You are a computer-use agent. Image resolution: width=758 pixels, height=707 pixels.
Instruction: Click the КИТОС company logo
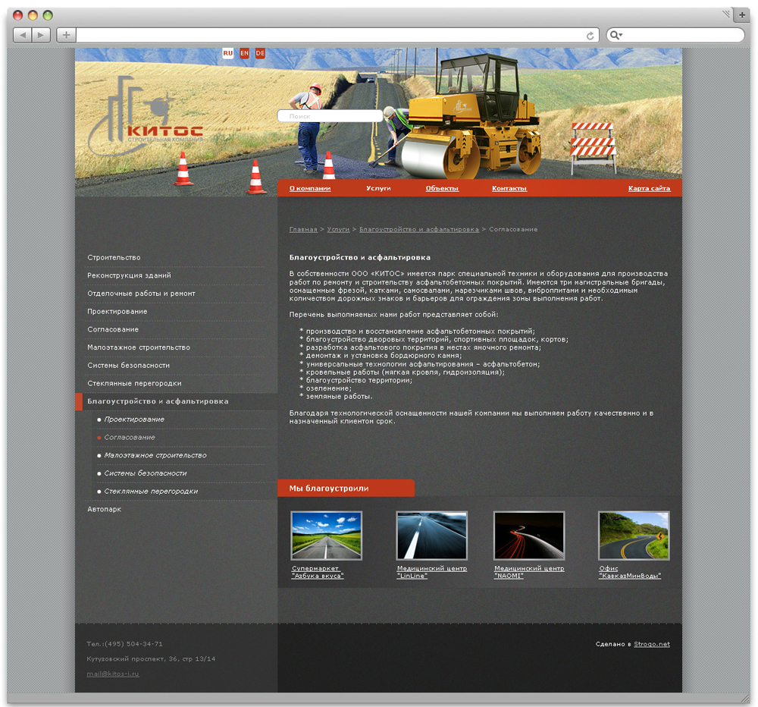point(146,121)
